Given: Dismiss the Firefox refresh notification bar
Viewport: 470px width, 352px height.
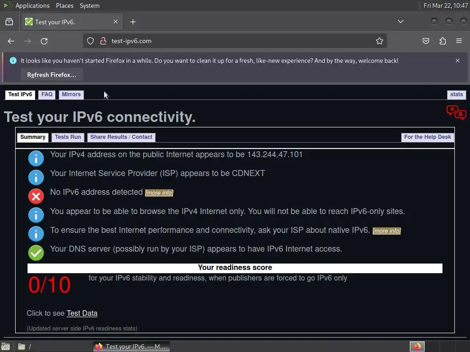Looking at the screenshot, I should 458,60.
